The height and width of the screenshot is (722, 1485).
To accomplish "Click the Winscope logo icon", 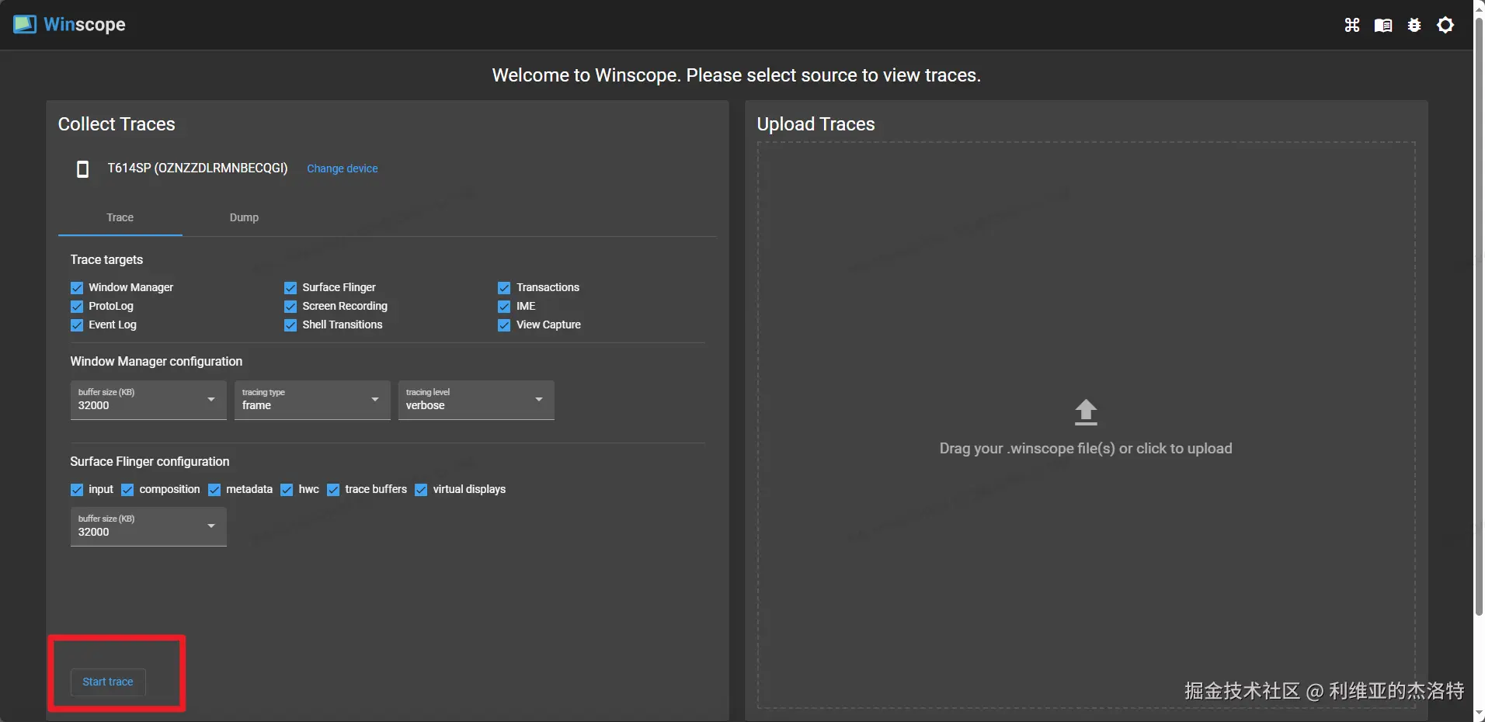I will coord(24,24).
